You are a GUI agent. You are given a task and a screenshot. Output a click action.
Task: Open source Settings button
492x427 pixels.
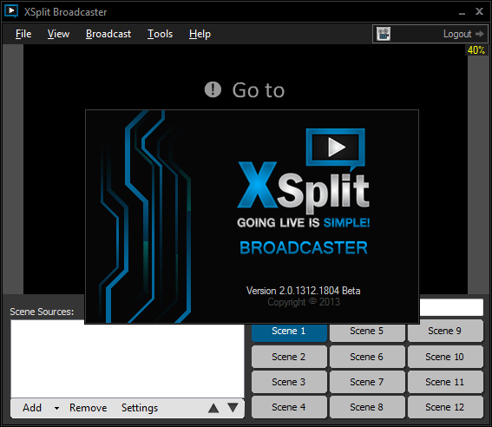coord(140,408)
